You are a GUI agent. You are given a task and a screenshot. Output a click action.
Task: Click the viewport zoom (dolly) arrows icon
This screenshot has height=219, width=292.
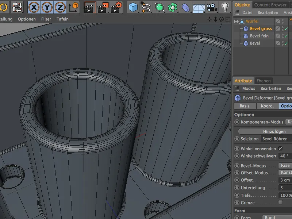pos(215,19)
